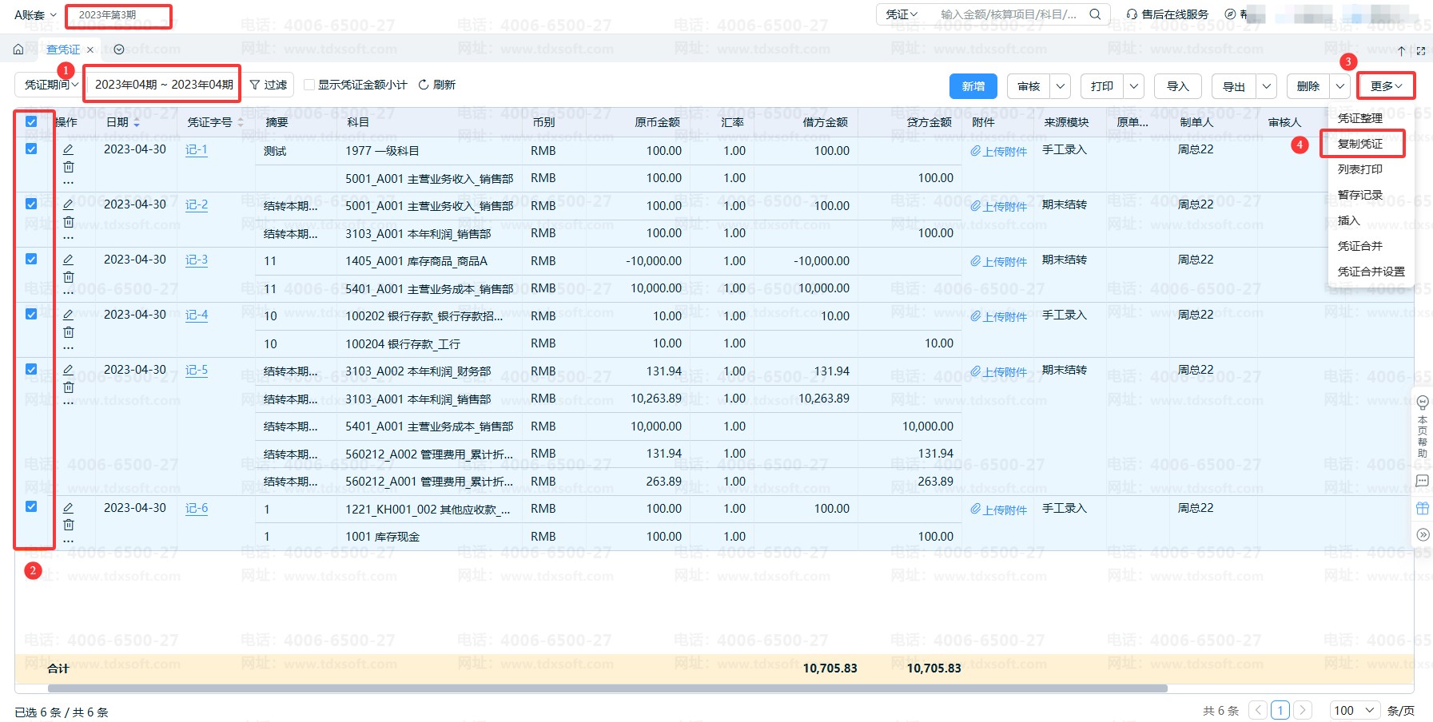Choose 凭证合并设置 menu item

click(1371, 272)
